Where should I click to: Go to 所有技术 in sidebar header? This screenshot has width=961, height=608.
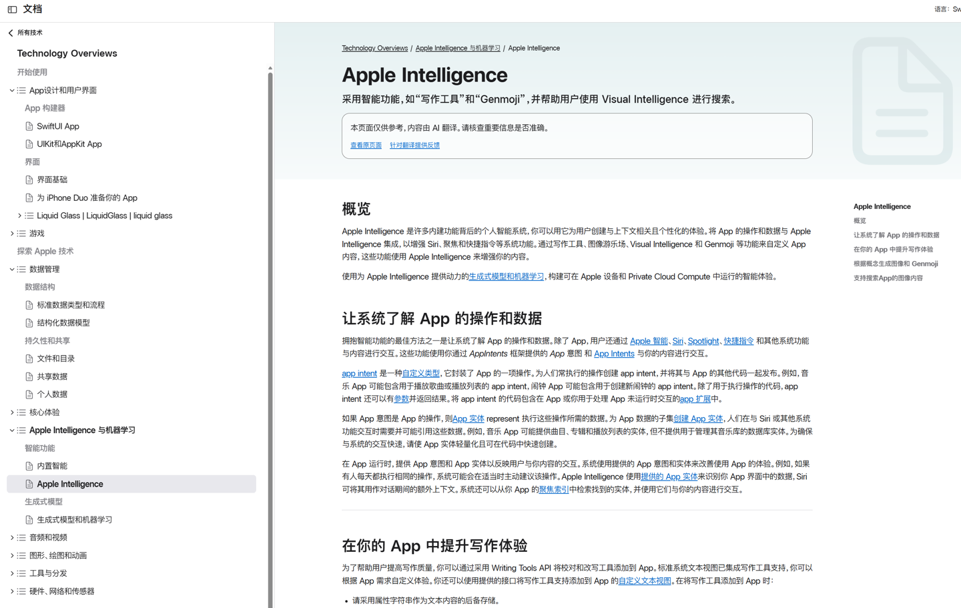29,33
